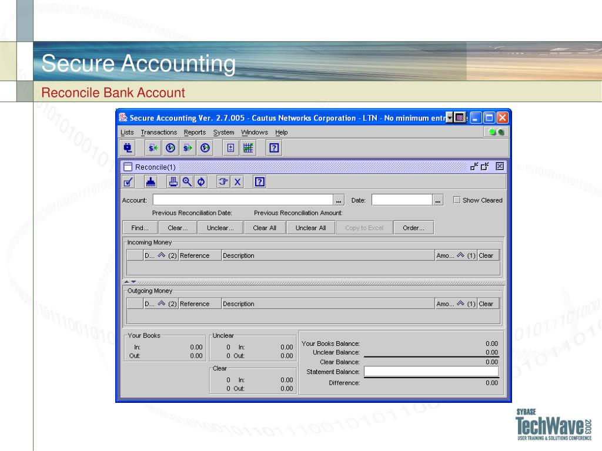Click the Clear... button
This screenshot has height=451, width=602.
[178, 228]
